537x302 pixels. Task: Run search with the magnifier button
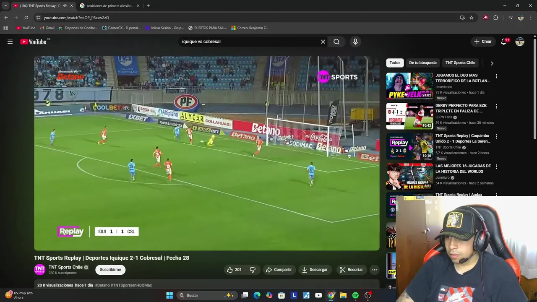click(336, 42)
